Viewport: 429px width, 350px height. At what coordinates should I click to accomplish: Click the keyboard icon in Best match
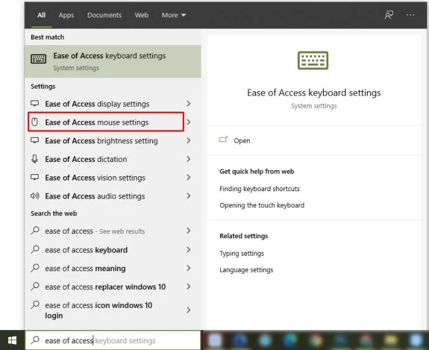click(x=39, y=60)
